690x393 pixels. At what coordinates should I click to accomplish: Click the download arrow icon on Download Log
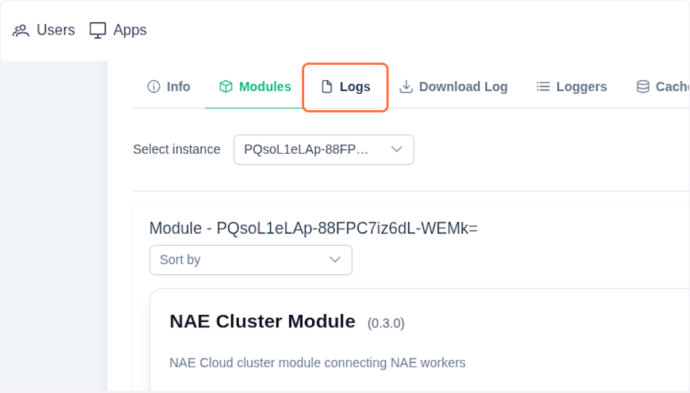click(x=407, y=86)
